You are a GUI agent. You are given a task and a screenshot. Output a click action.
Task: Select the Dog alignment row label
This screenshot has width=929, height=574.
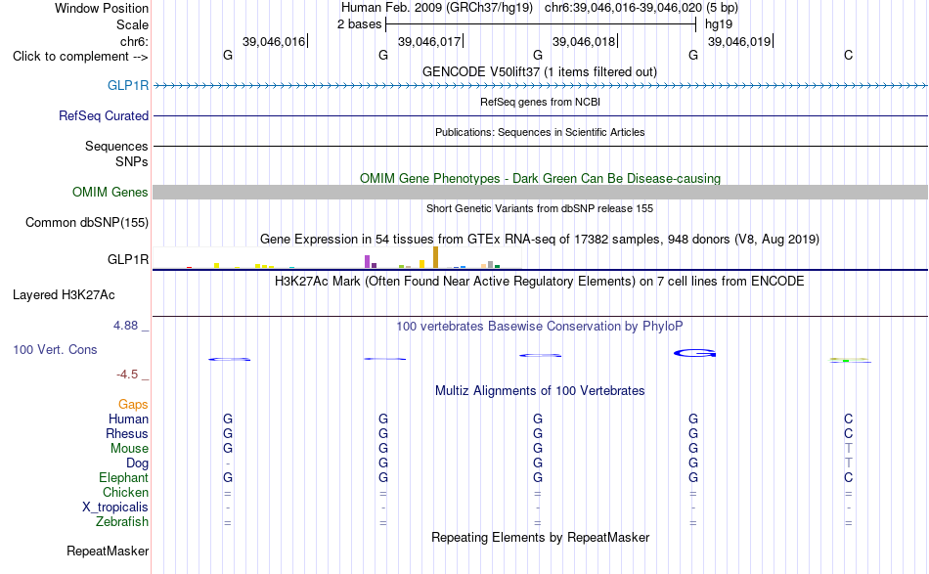(x=138, y=464)
